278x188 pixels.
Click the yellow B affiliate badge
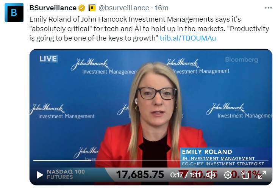(x=92, y=8)
